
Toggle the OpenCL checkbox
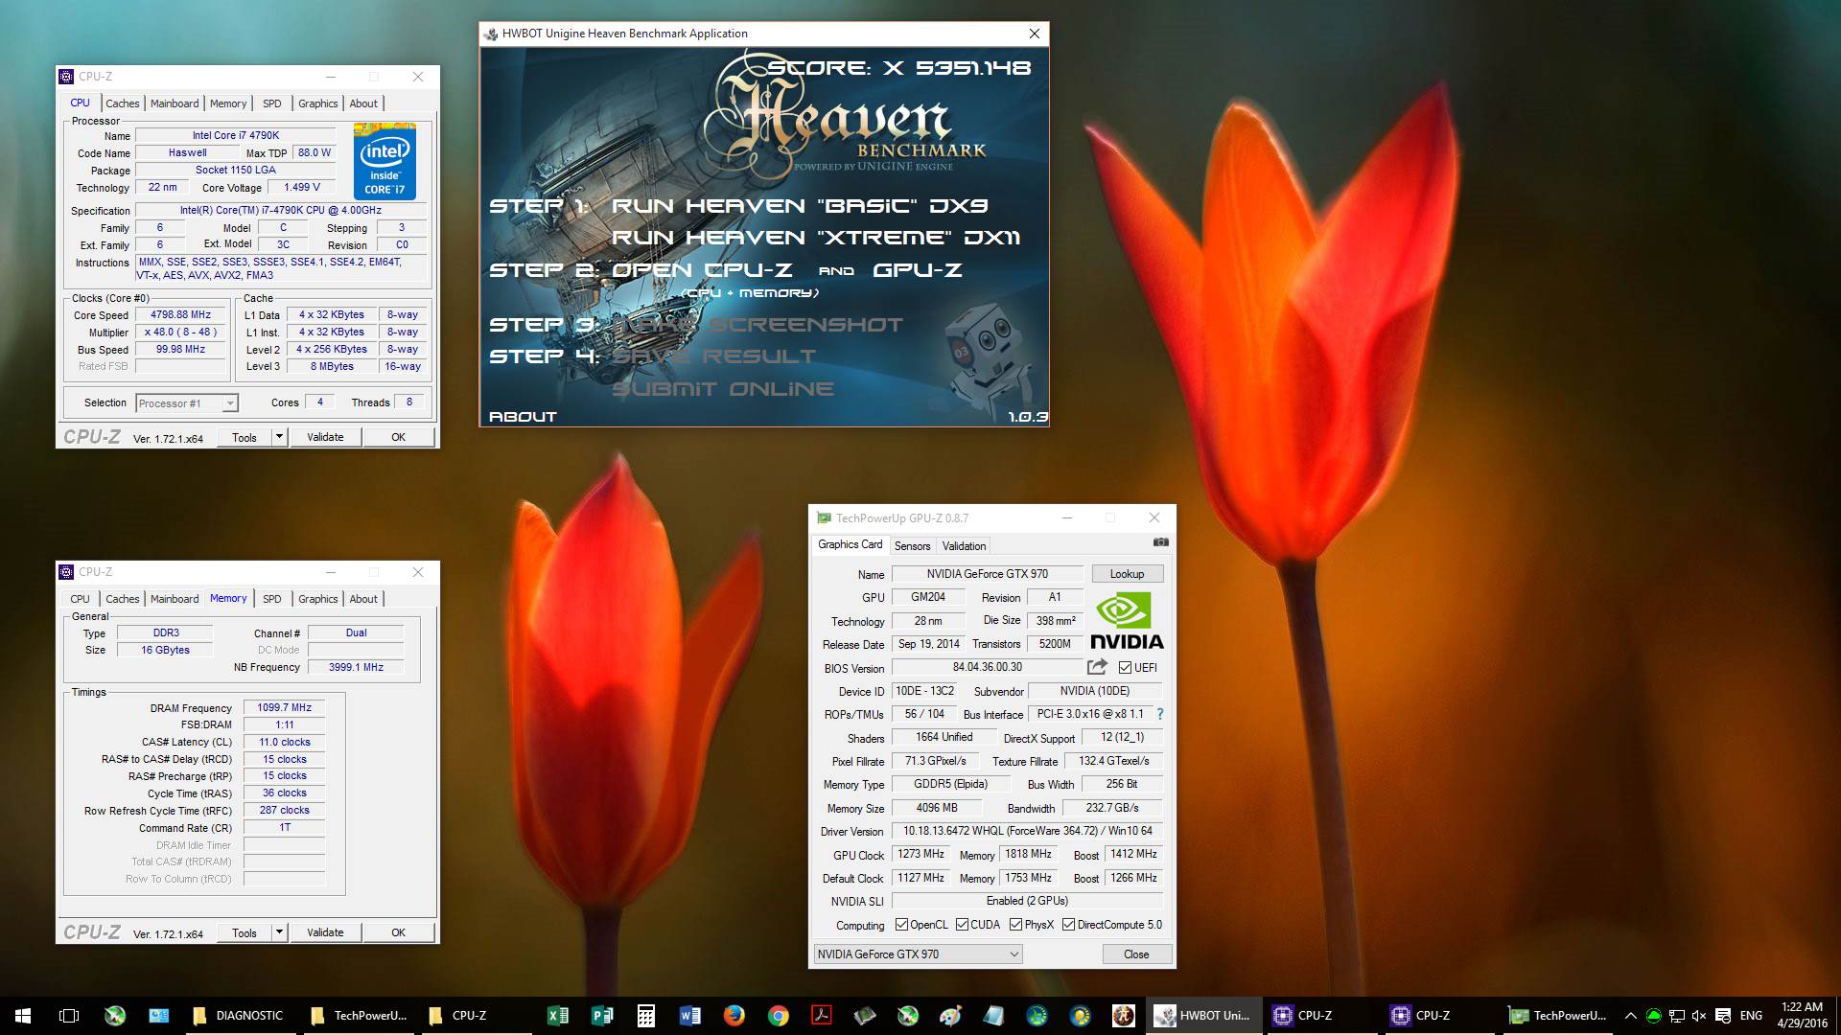(x=901, y=925)
